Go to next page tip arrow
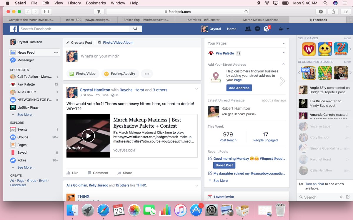 [282, 81]
